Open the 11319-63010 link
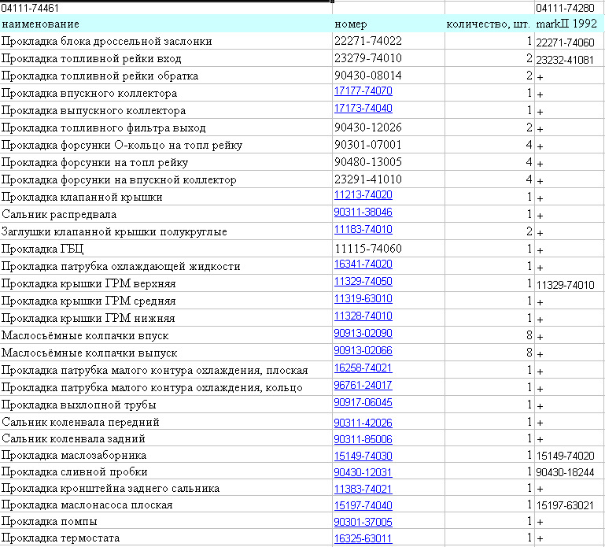 coord(363,299)
